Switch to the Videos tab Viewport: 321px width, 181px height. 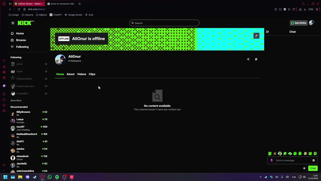[82, 74]
